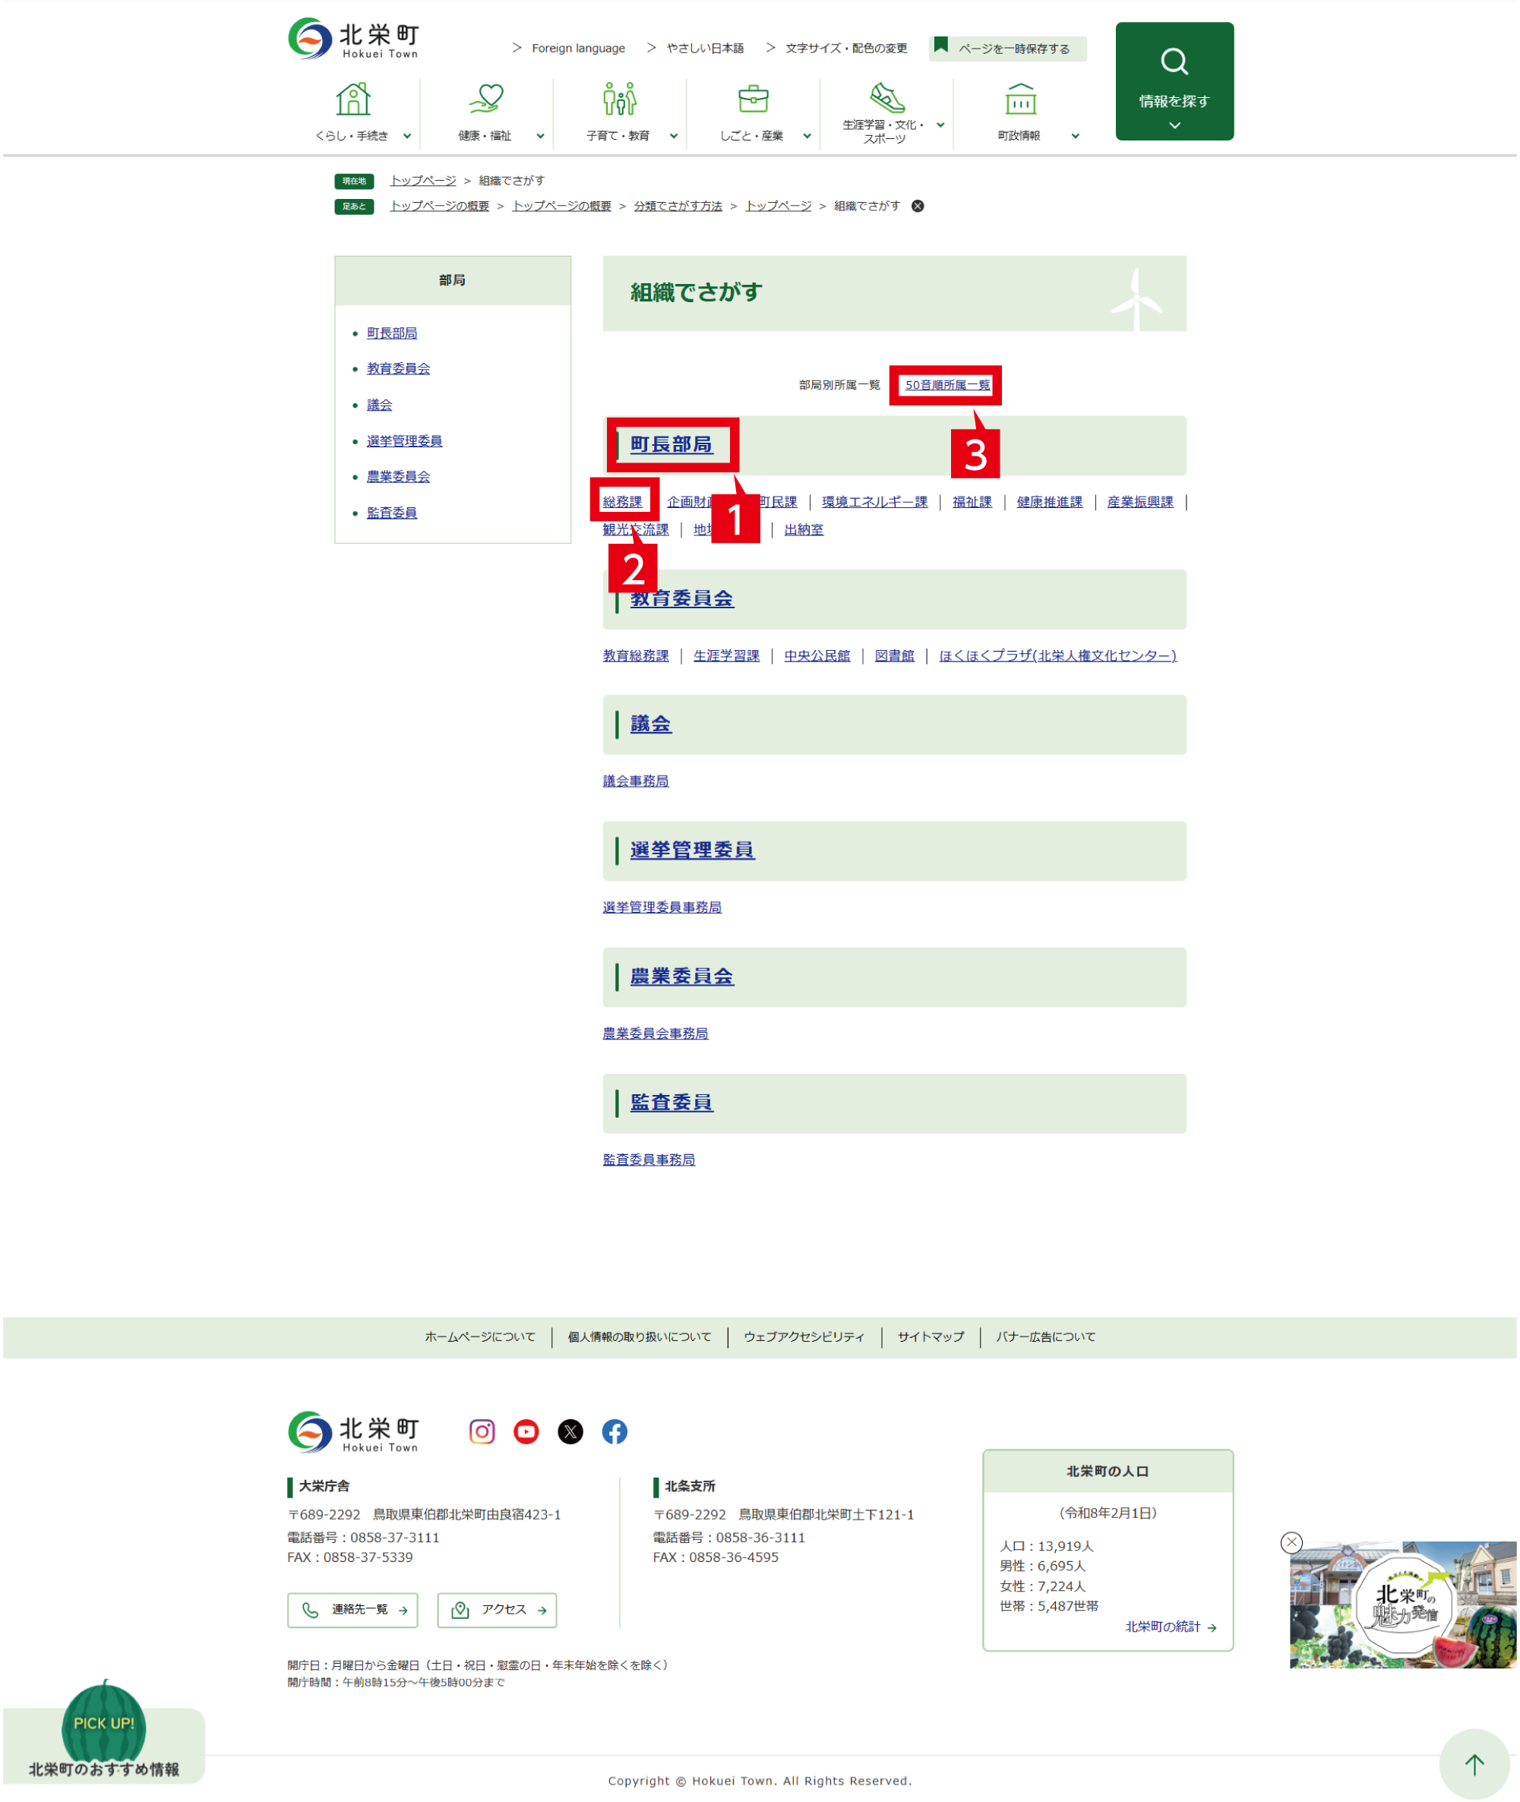Open the Foreign language link
1520x1802 pixels.
577,49
